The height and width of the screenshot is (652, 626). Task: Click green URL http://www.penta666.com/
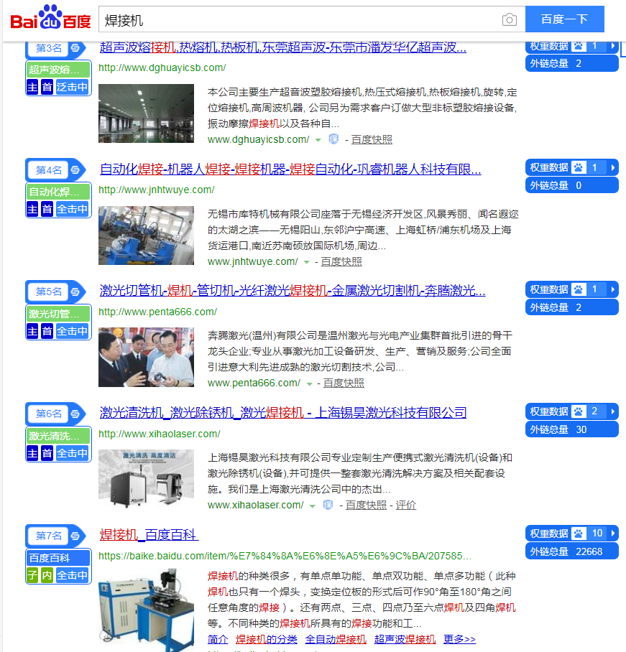tap(157, 312)
